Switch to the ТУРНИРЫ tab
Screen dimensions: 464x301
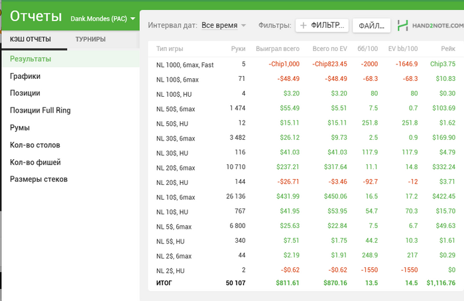click(90, 39)
